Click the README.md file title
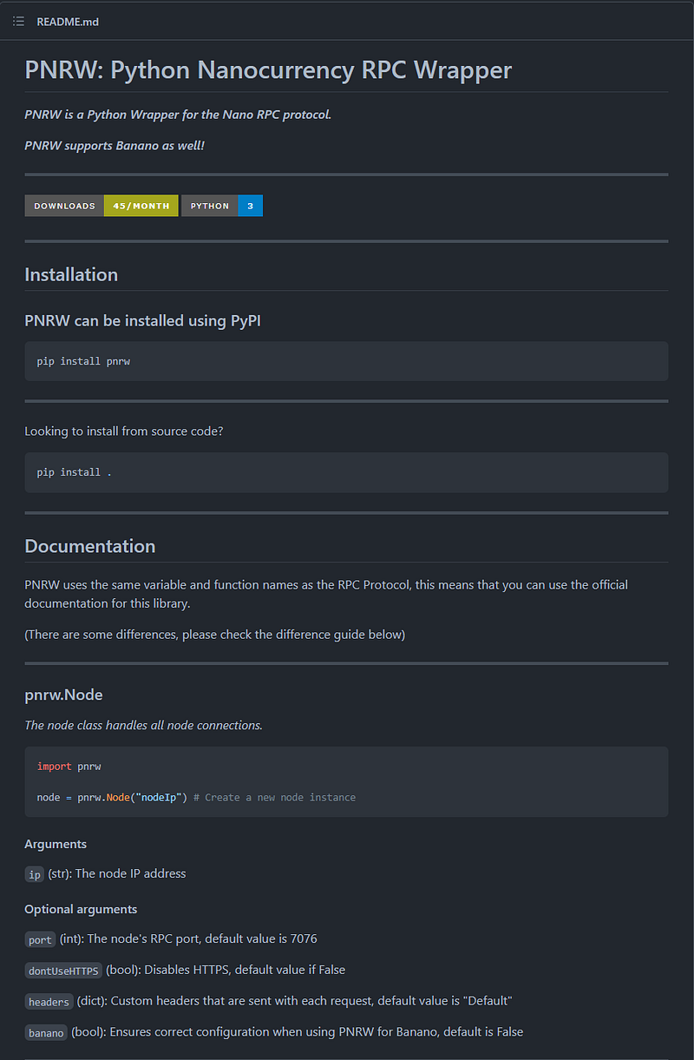 point(68,22)
